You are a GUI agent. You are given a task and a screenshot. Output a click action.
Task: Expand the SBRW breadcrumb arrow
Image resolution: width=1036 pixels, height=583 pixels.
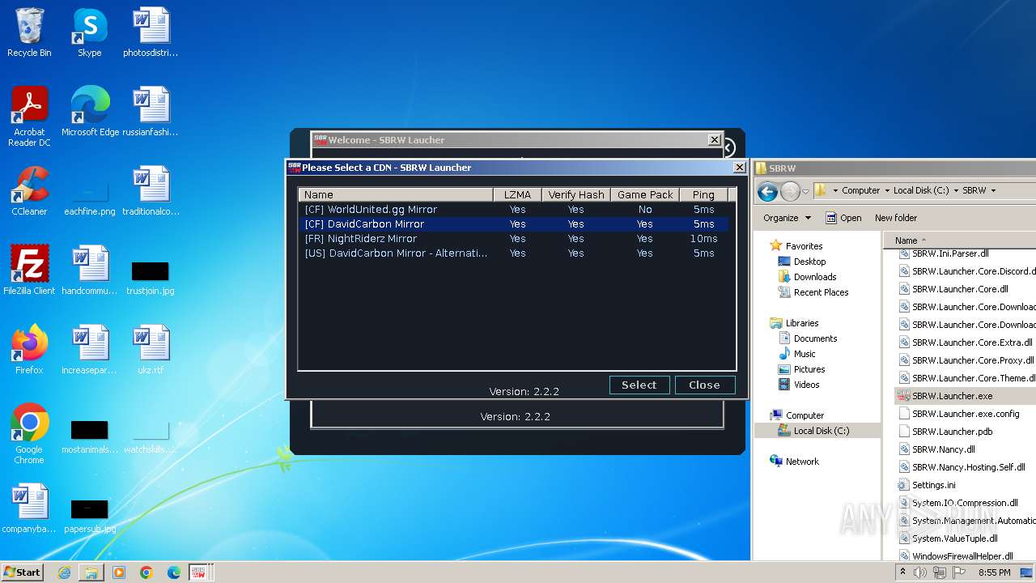993,191
